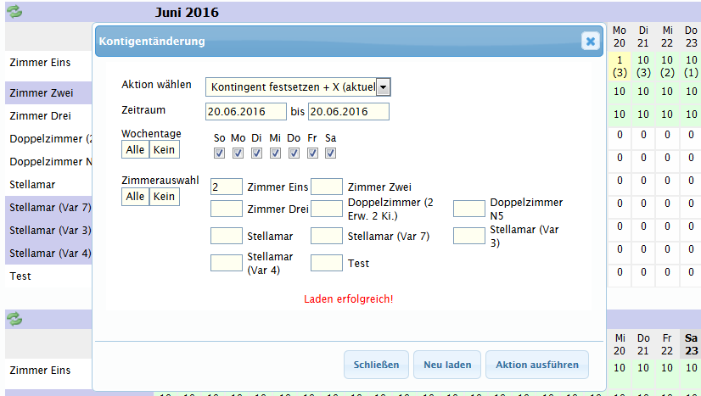Click the Test room quantity field

point(327,263)
